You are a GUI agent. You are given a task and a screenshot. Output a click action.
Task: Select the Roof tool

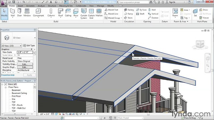[61, 13]
